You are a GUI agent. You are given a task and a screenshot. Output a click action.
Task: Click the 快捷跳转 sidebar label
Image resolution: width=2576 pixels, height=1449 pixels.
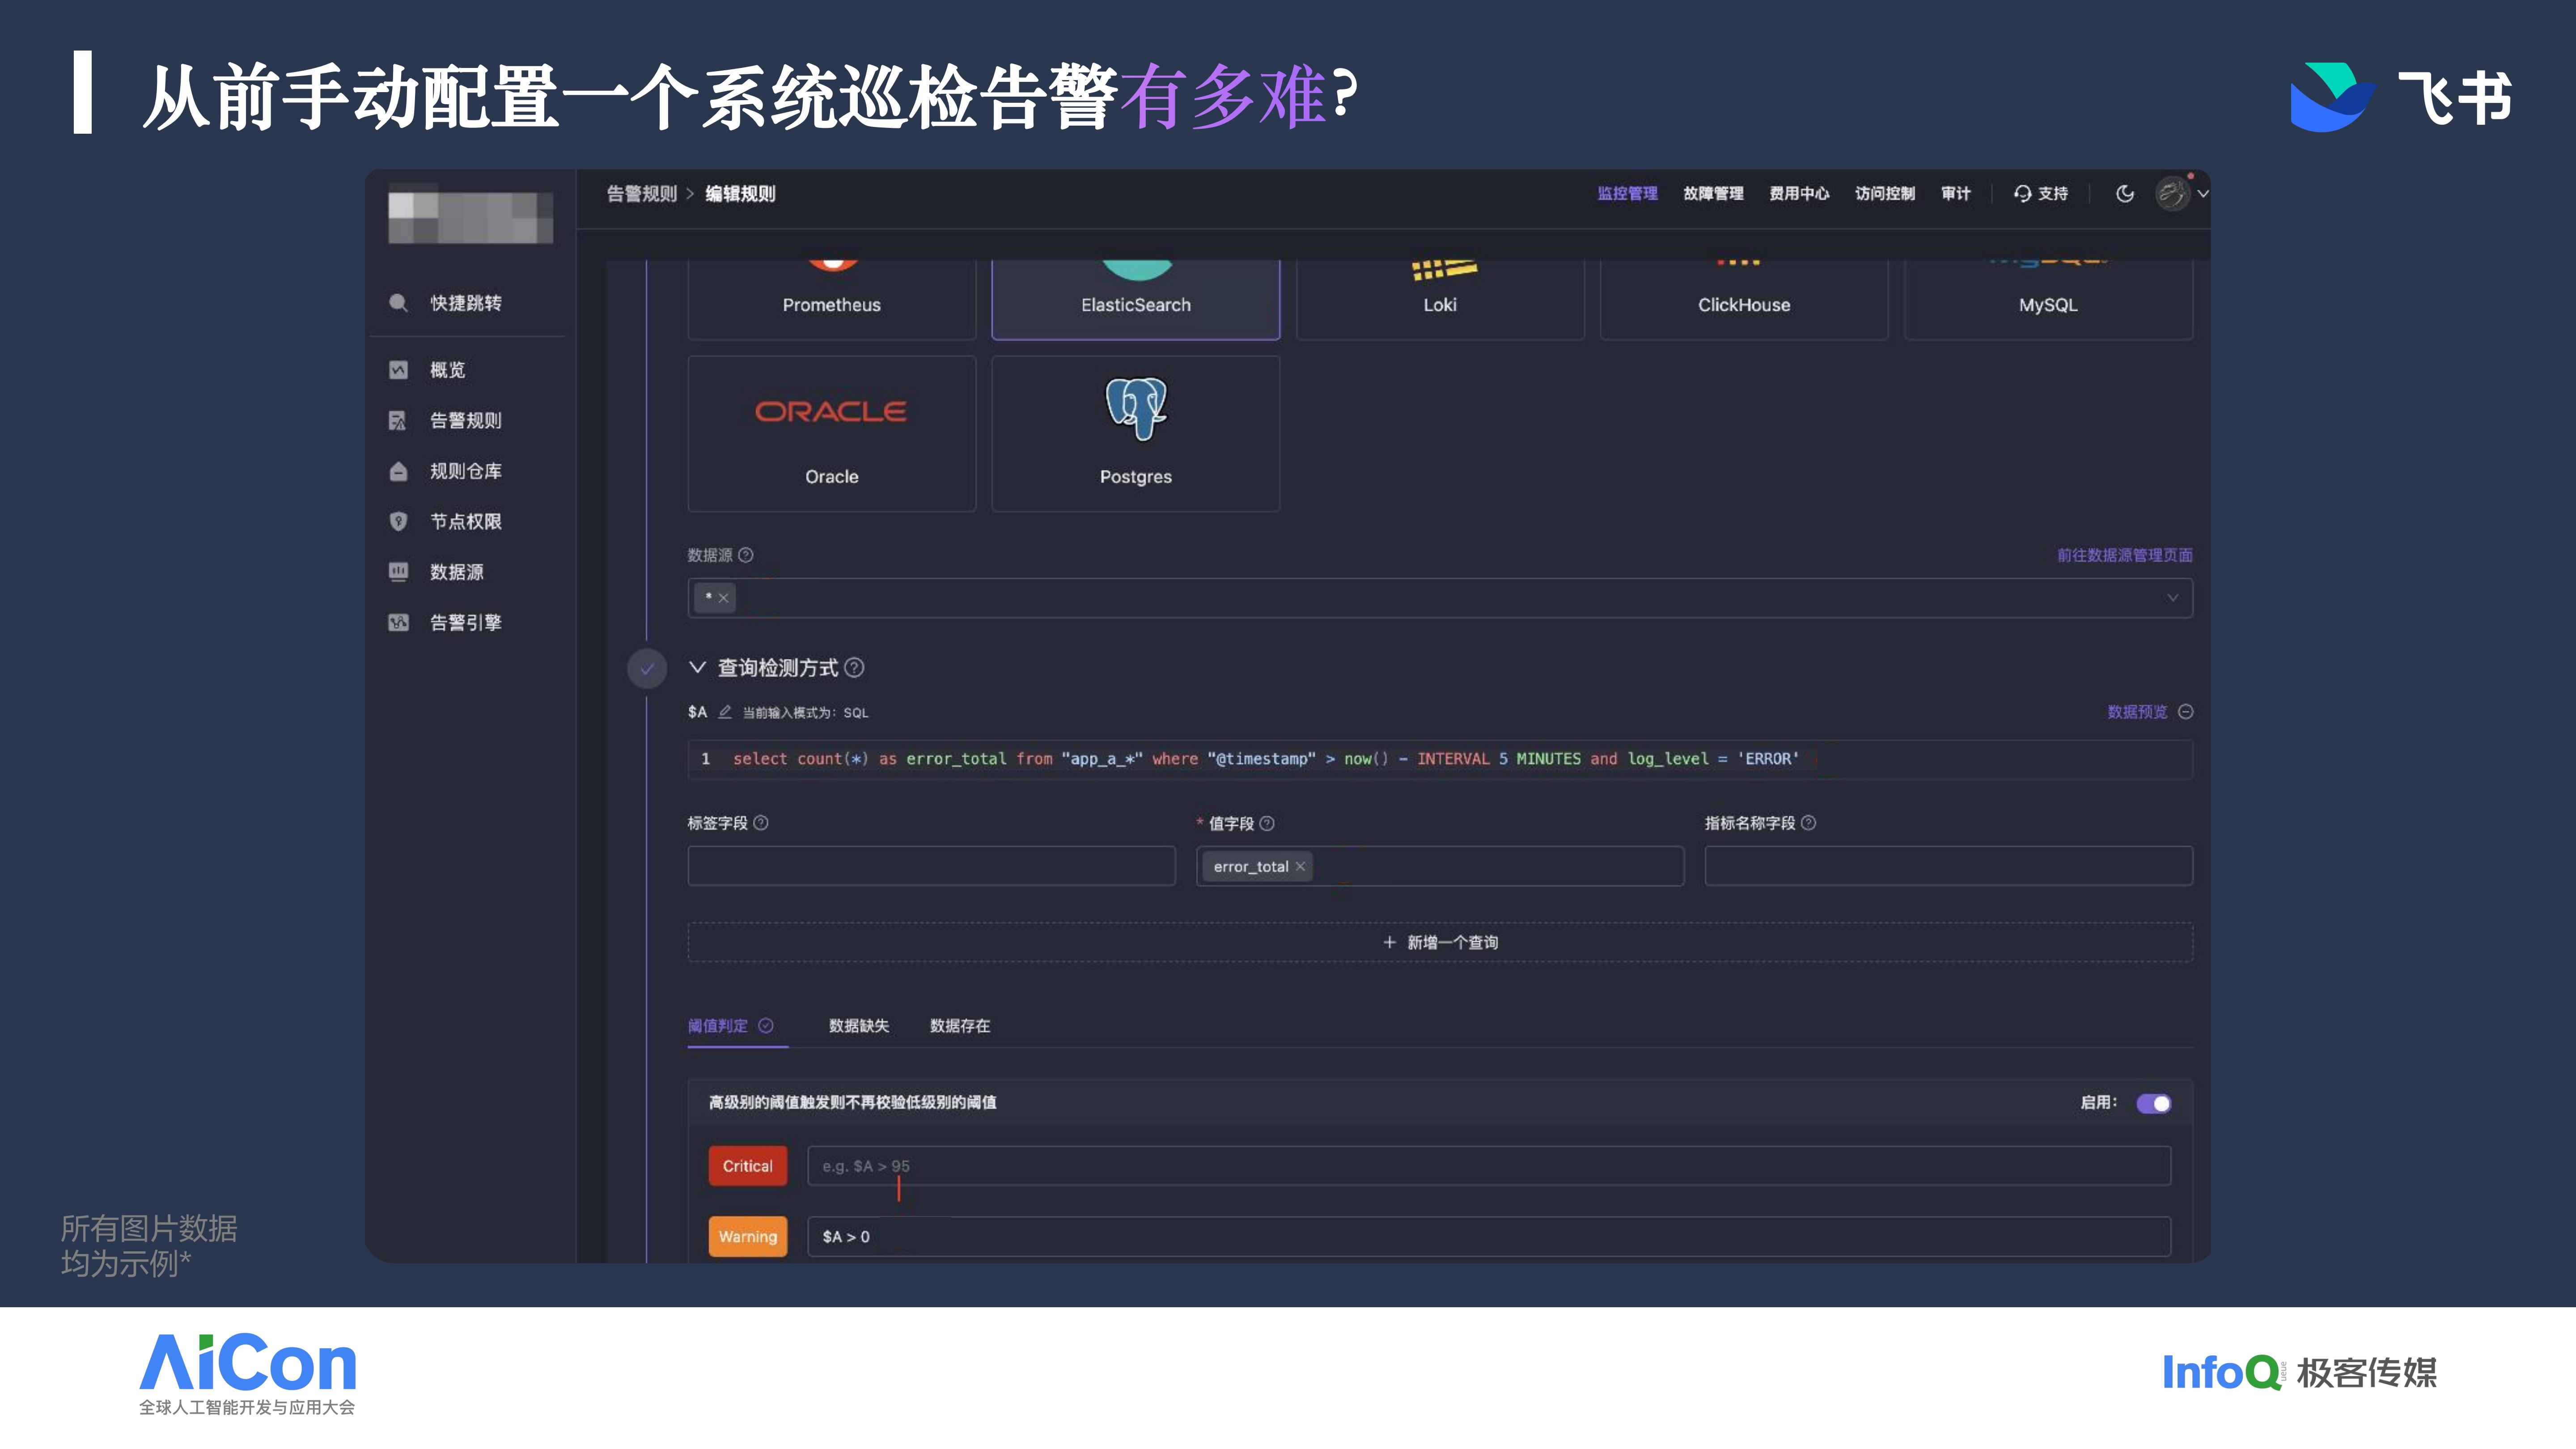point(466,303)
